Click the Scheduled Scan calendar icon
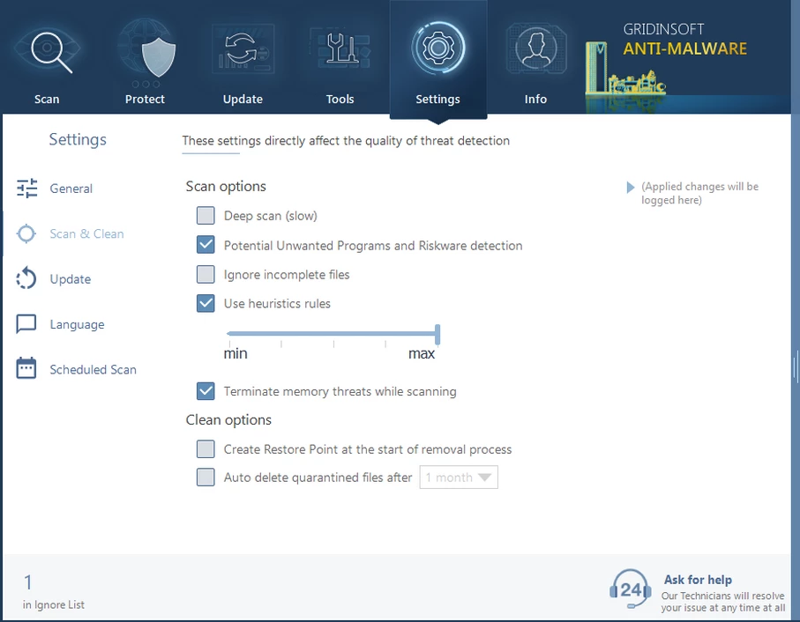Screen dimensions: 800x622 click(27, 369)
